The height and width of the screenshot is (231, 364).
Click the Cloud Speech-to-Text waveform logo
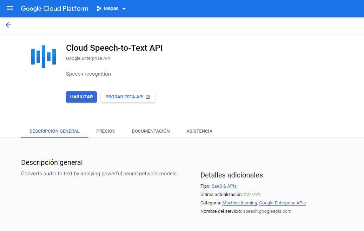click(44, 56)
